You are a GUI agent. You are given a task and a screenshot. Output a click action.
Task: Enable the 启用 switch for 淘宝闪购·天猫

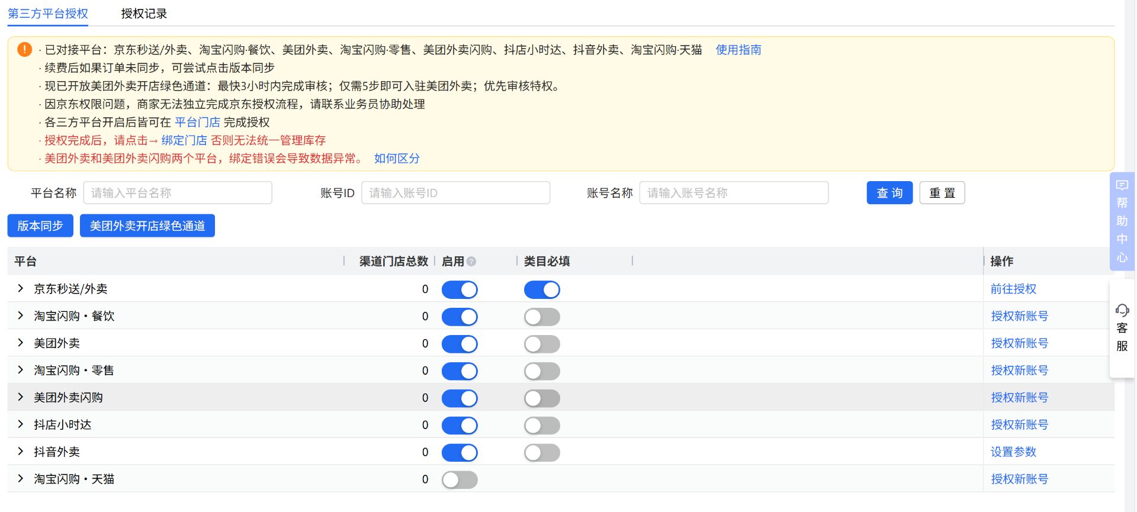tap(460, 480)
